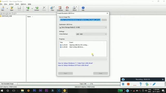166x93 pixels.
Task: Click the Mount toolbar icon
Action: 74,9
